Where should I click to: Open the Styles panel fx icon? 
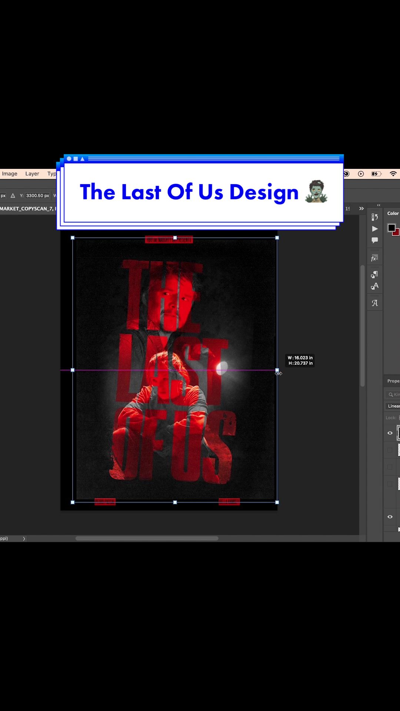pos(374,258)
